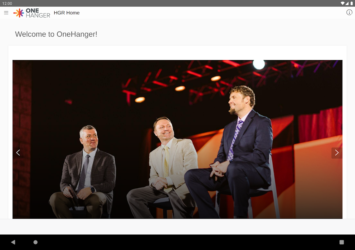Viewport: 355px width, 250px height.
Task: Show the previous carousel slide
Action: (x=18, y=153)
